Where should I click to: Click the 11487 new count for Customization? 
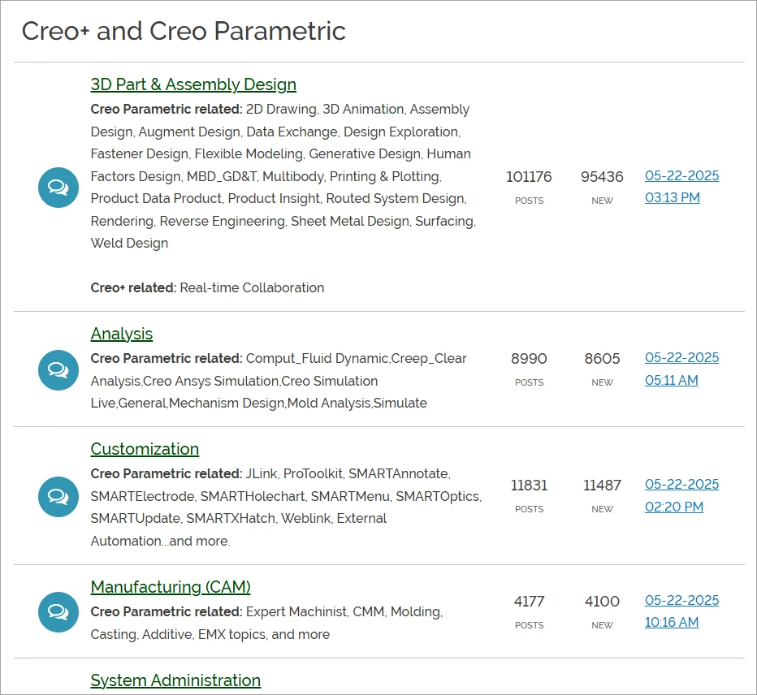click(x=602, y=485)
